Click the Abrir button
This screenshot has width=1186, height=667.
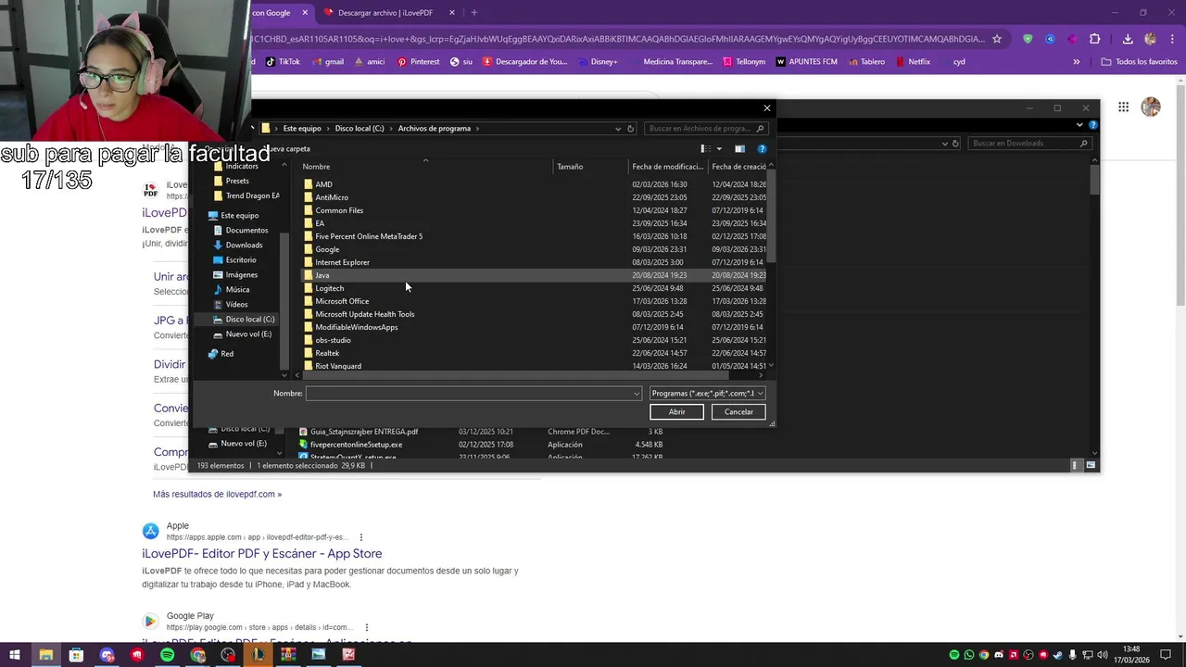click(676, 411)
